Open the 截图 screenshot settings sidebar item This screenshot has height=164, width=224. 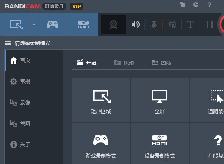34,123
